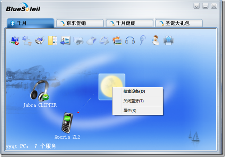225x157 pixels.
Task: Open the 圣诞大礼包 tab
Action: [179, 23]
